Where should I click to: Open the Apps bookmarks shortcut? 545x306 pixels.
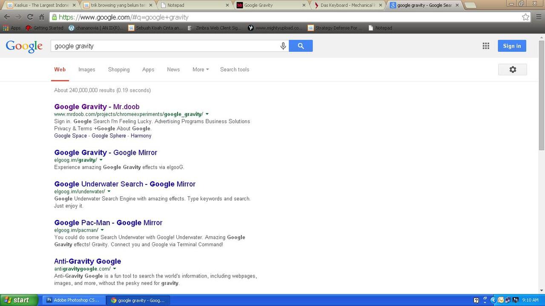coord(12,28)
